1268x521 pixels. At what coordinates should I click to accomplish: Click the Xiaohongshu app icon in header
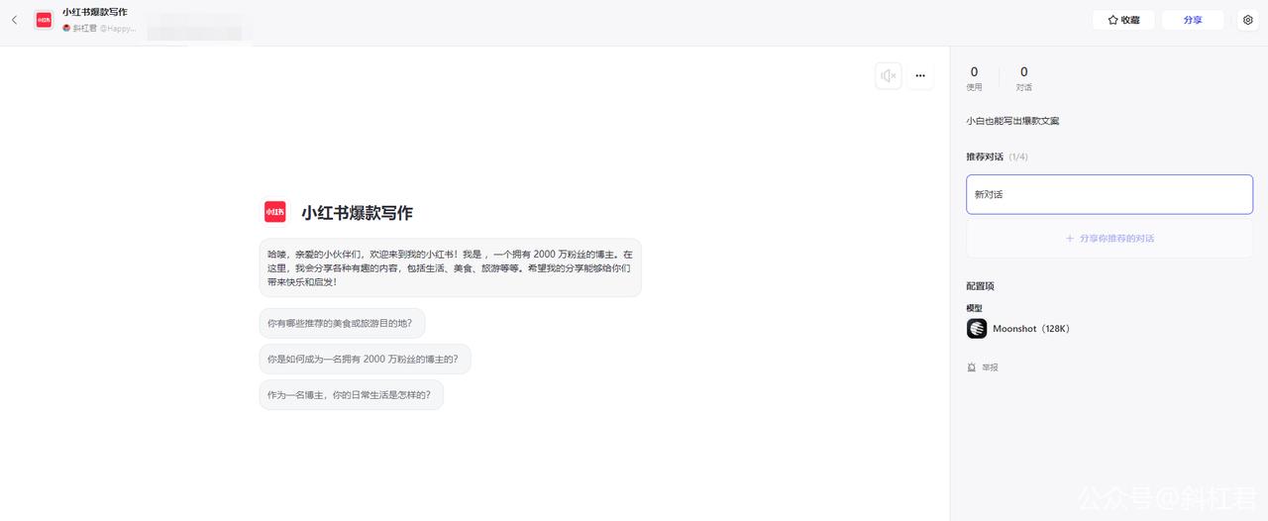44,20
